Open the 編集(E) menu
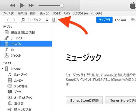136x111 pixels. [x=22, y=13]
